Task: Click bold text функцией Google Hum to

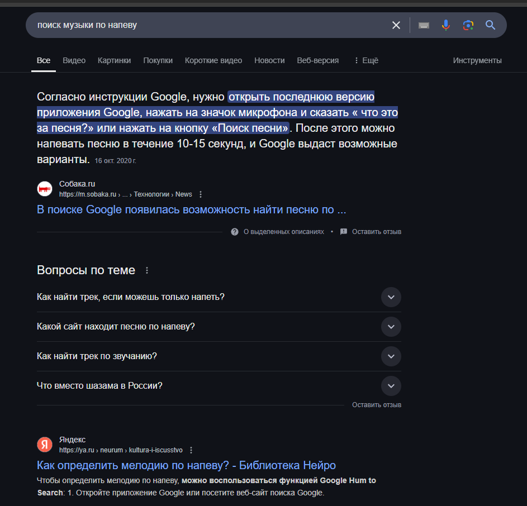Action: [327, 480]
